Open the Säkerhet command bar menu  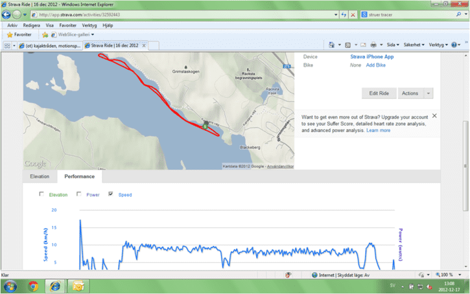click(x=414, y=45)
